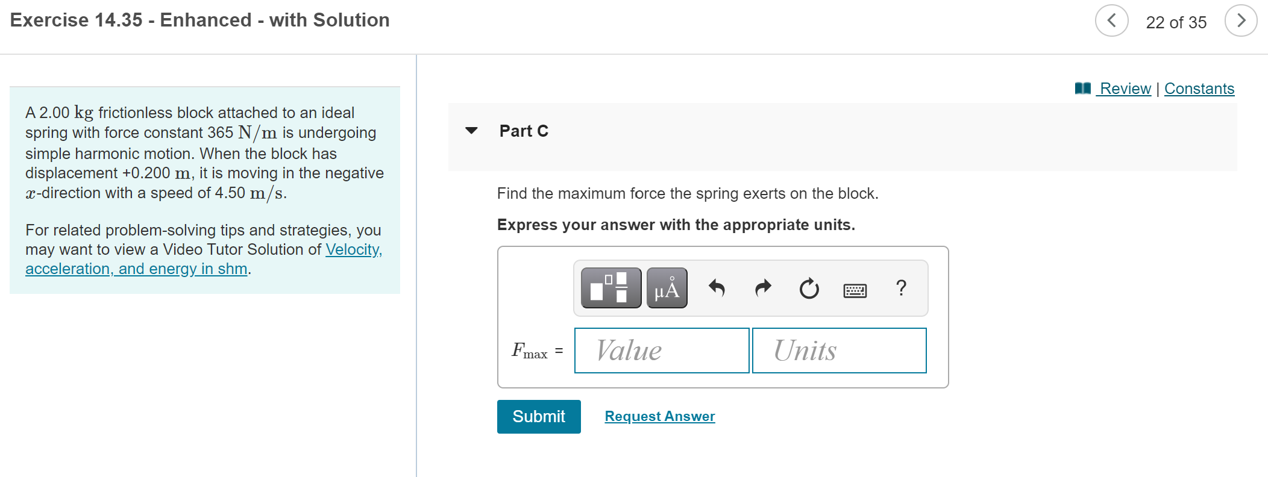Image resolution: width=1268 pixels, height=477 pixels.
Task: Collapse Part C using the disclosure triangle
Action: tap(471, 131)
